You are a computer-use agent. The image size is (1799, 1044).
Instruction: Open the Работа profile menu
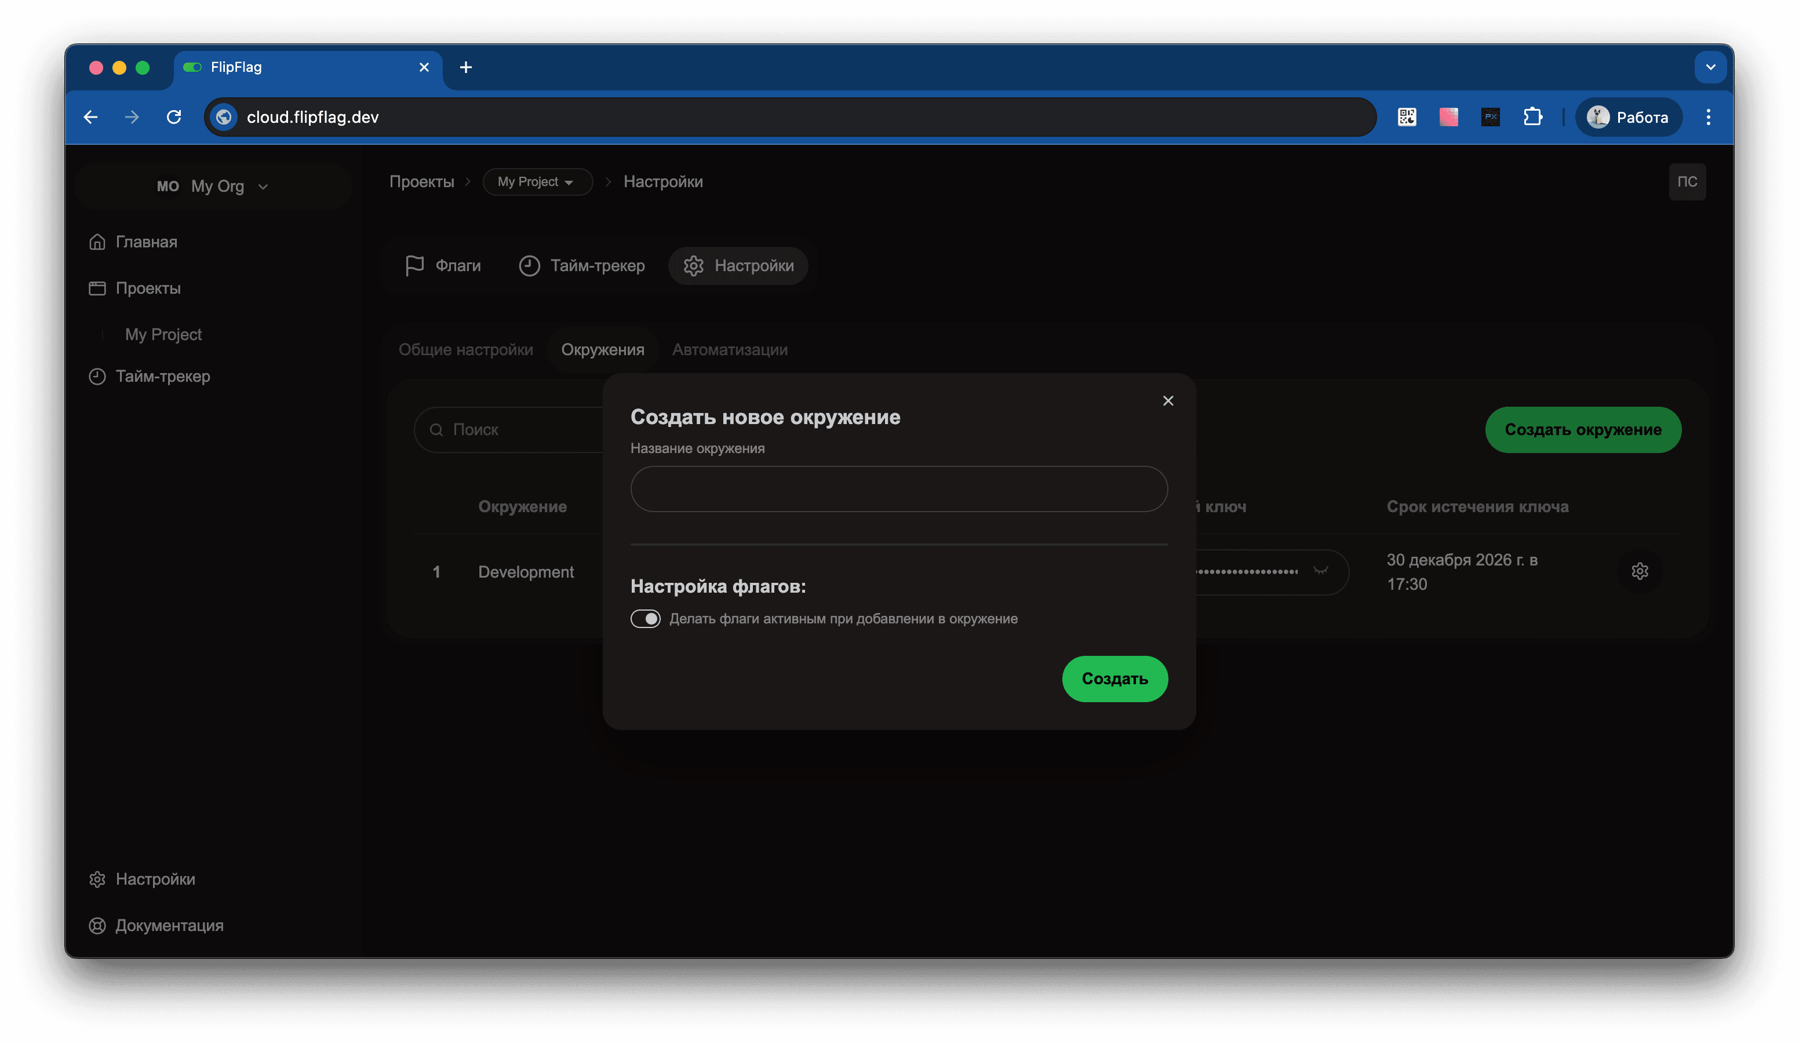(x=1629, y=117)
